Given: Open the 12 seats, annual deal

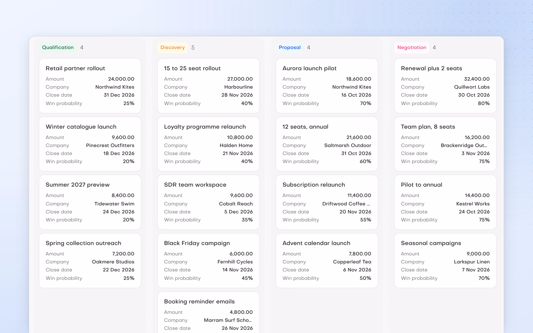Looking at the screenshot, I should (x=327, y=144).
